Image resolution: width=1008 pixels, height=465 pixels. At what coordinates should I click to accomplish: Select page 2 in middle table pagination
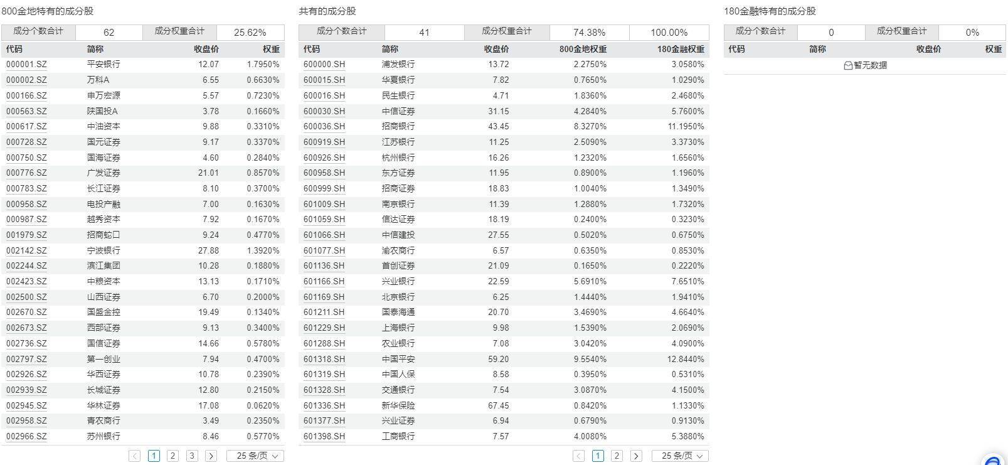pos(617,456)
